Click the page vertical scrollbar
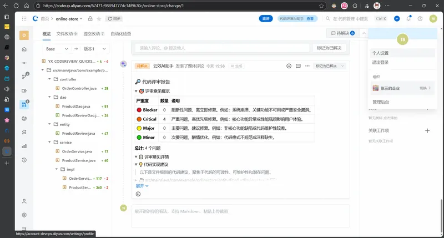Image resolution: width=444 pixels, height=238 pixels. [x=441, y=217]
